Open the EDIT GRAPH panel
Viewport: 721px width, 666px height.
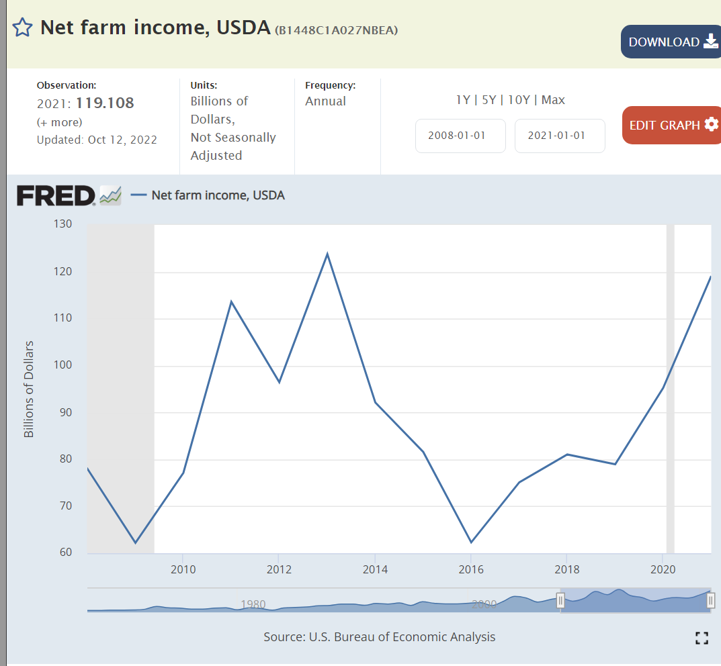pyautogui.click(x=672, y=125)
